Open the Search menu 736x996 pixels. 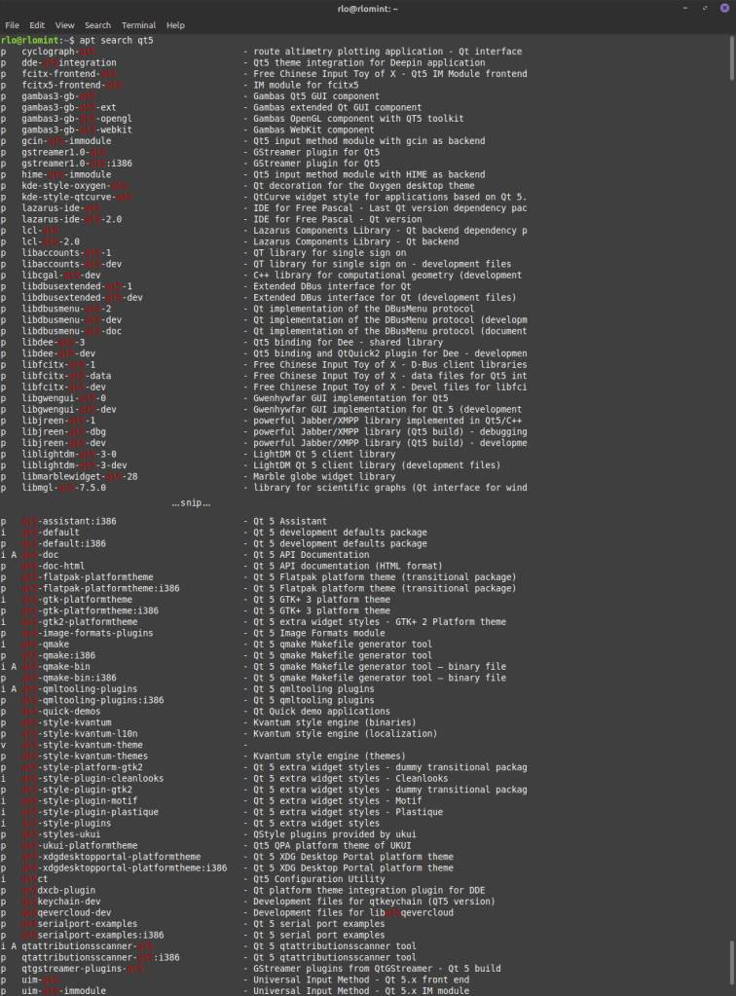(97, 24)
